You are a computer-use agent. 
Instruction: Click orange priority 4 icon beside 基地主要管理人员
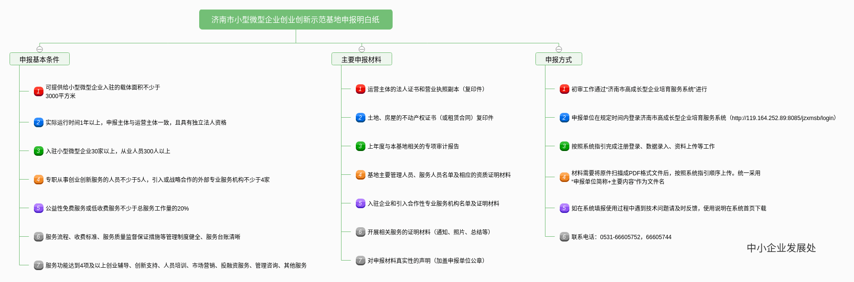coord(361,175)
